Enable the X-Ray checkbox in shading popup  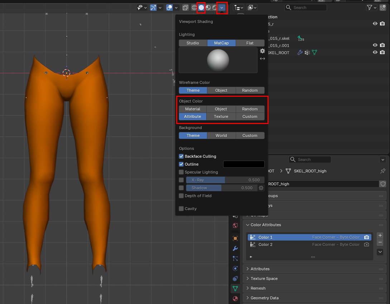(181, 180)
